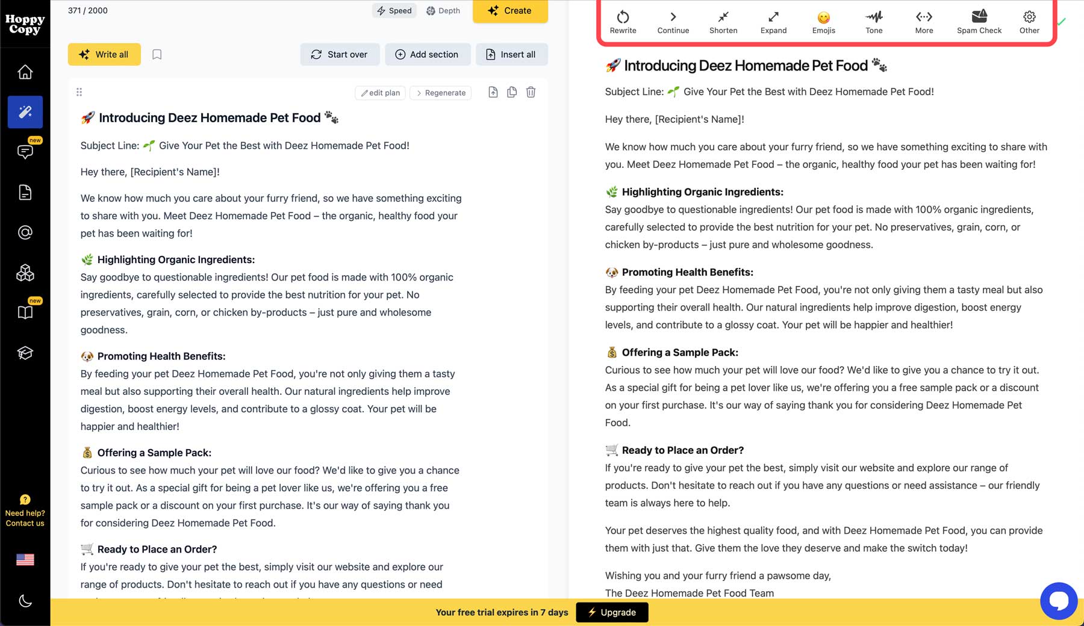Click Upgrade in the trial banner

[612, 612]
